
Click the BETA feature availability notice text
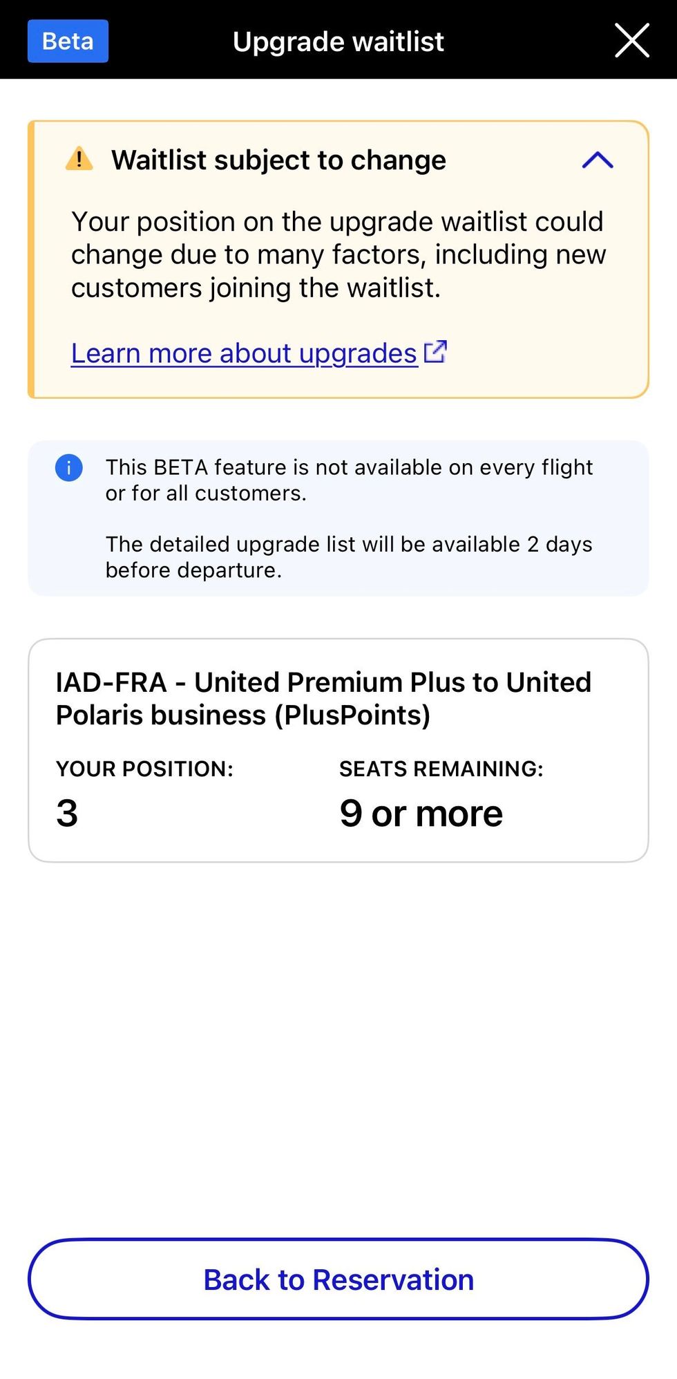point(349,480)
